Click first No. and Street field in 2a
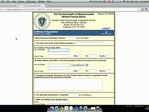 coord(59,50)
